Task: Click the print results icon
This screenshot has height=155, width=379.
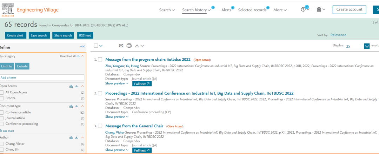Action: click(129, 46)
